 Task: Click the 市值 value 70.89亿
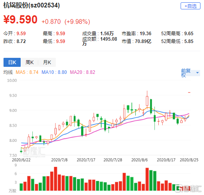[143, 41]
